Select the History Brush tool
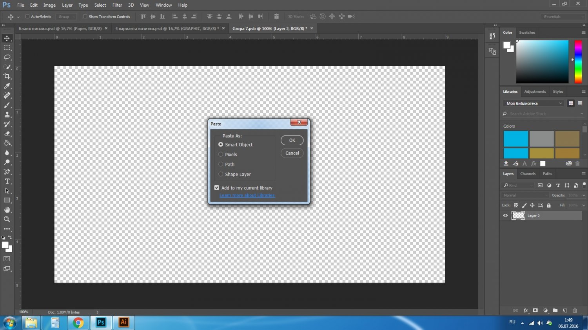The height and width of the screenshot is (330, 588). point(7,124)
